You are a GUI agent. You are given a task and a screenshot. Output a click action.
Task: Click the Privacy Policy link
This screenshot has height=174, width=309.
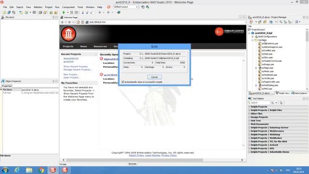click(169, 156)
